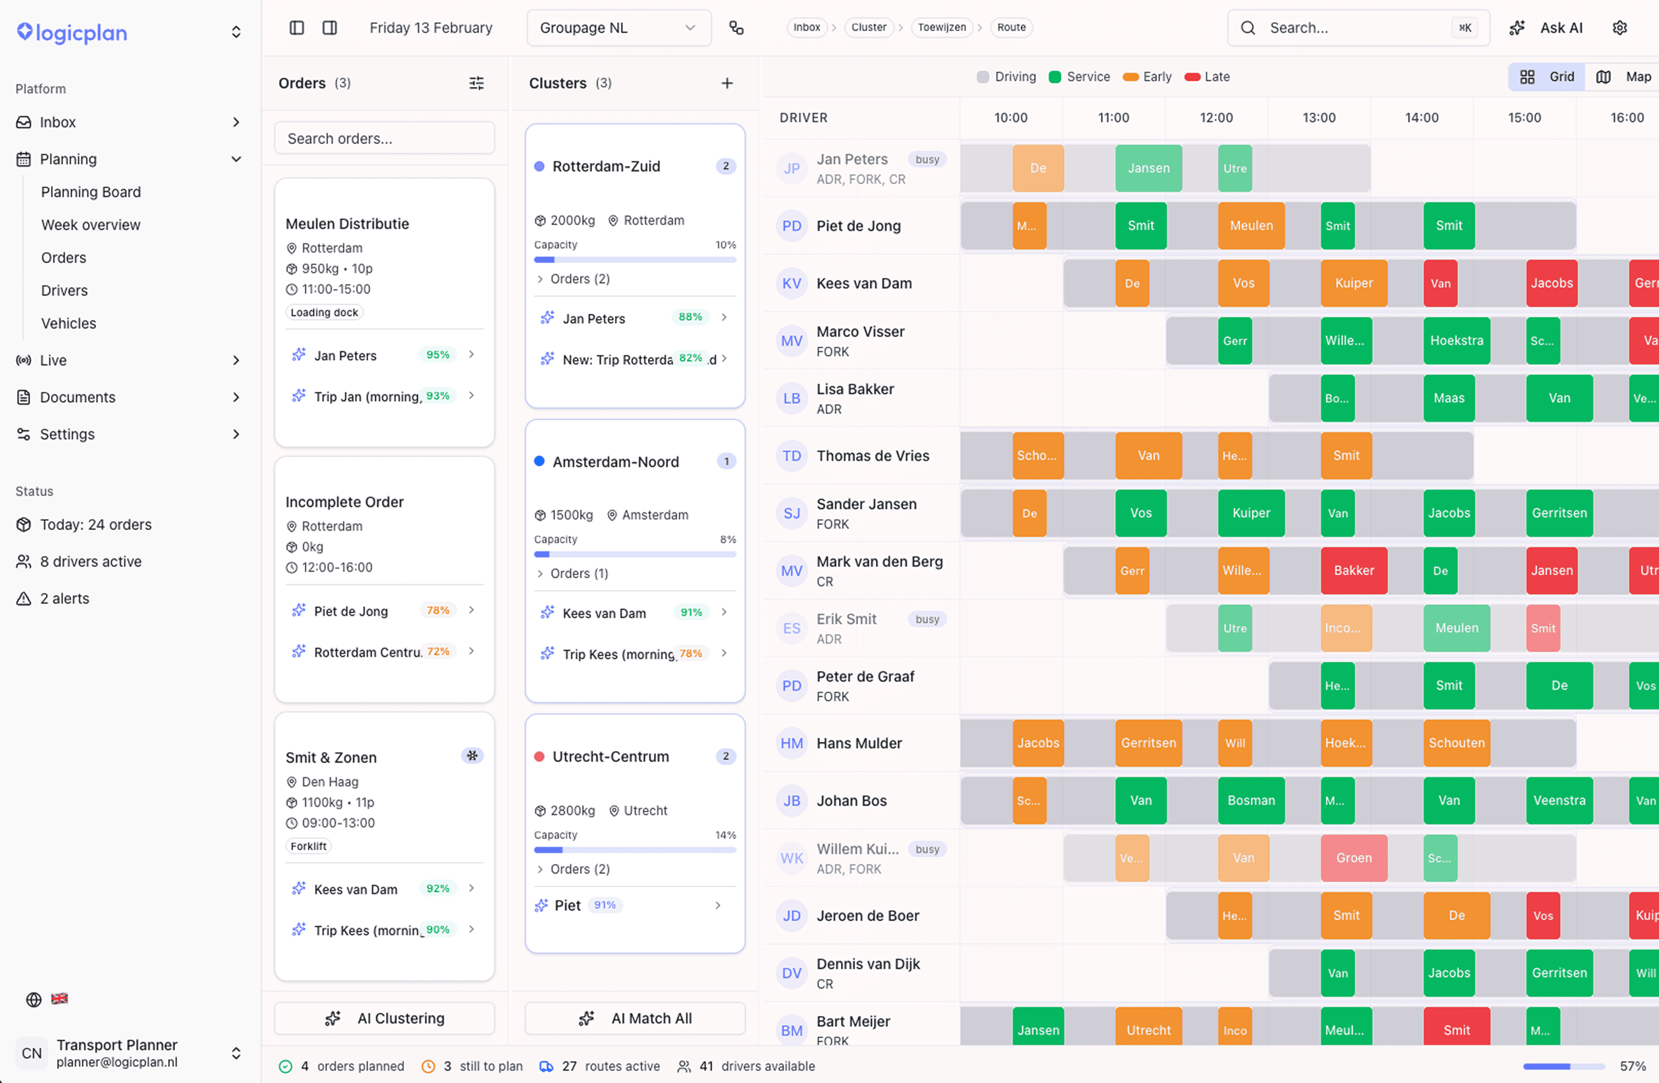Click the AI Clustering button
Image resolution: width=1659 pixels, height=1083 pixels.
[x=385, y=1018]
